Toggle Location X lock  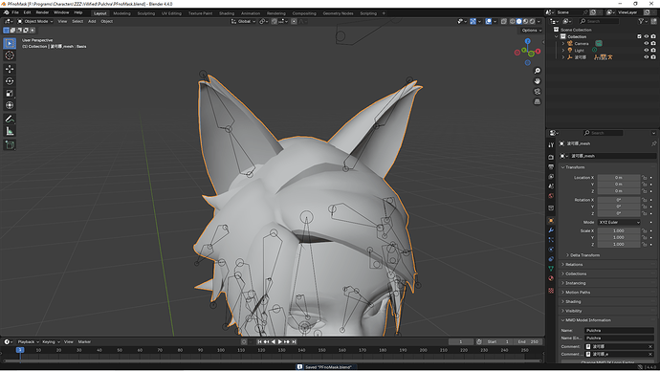pyautogui.click(x=644, y=178)
